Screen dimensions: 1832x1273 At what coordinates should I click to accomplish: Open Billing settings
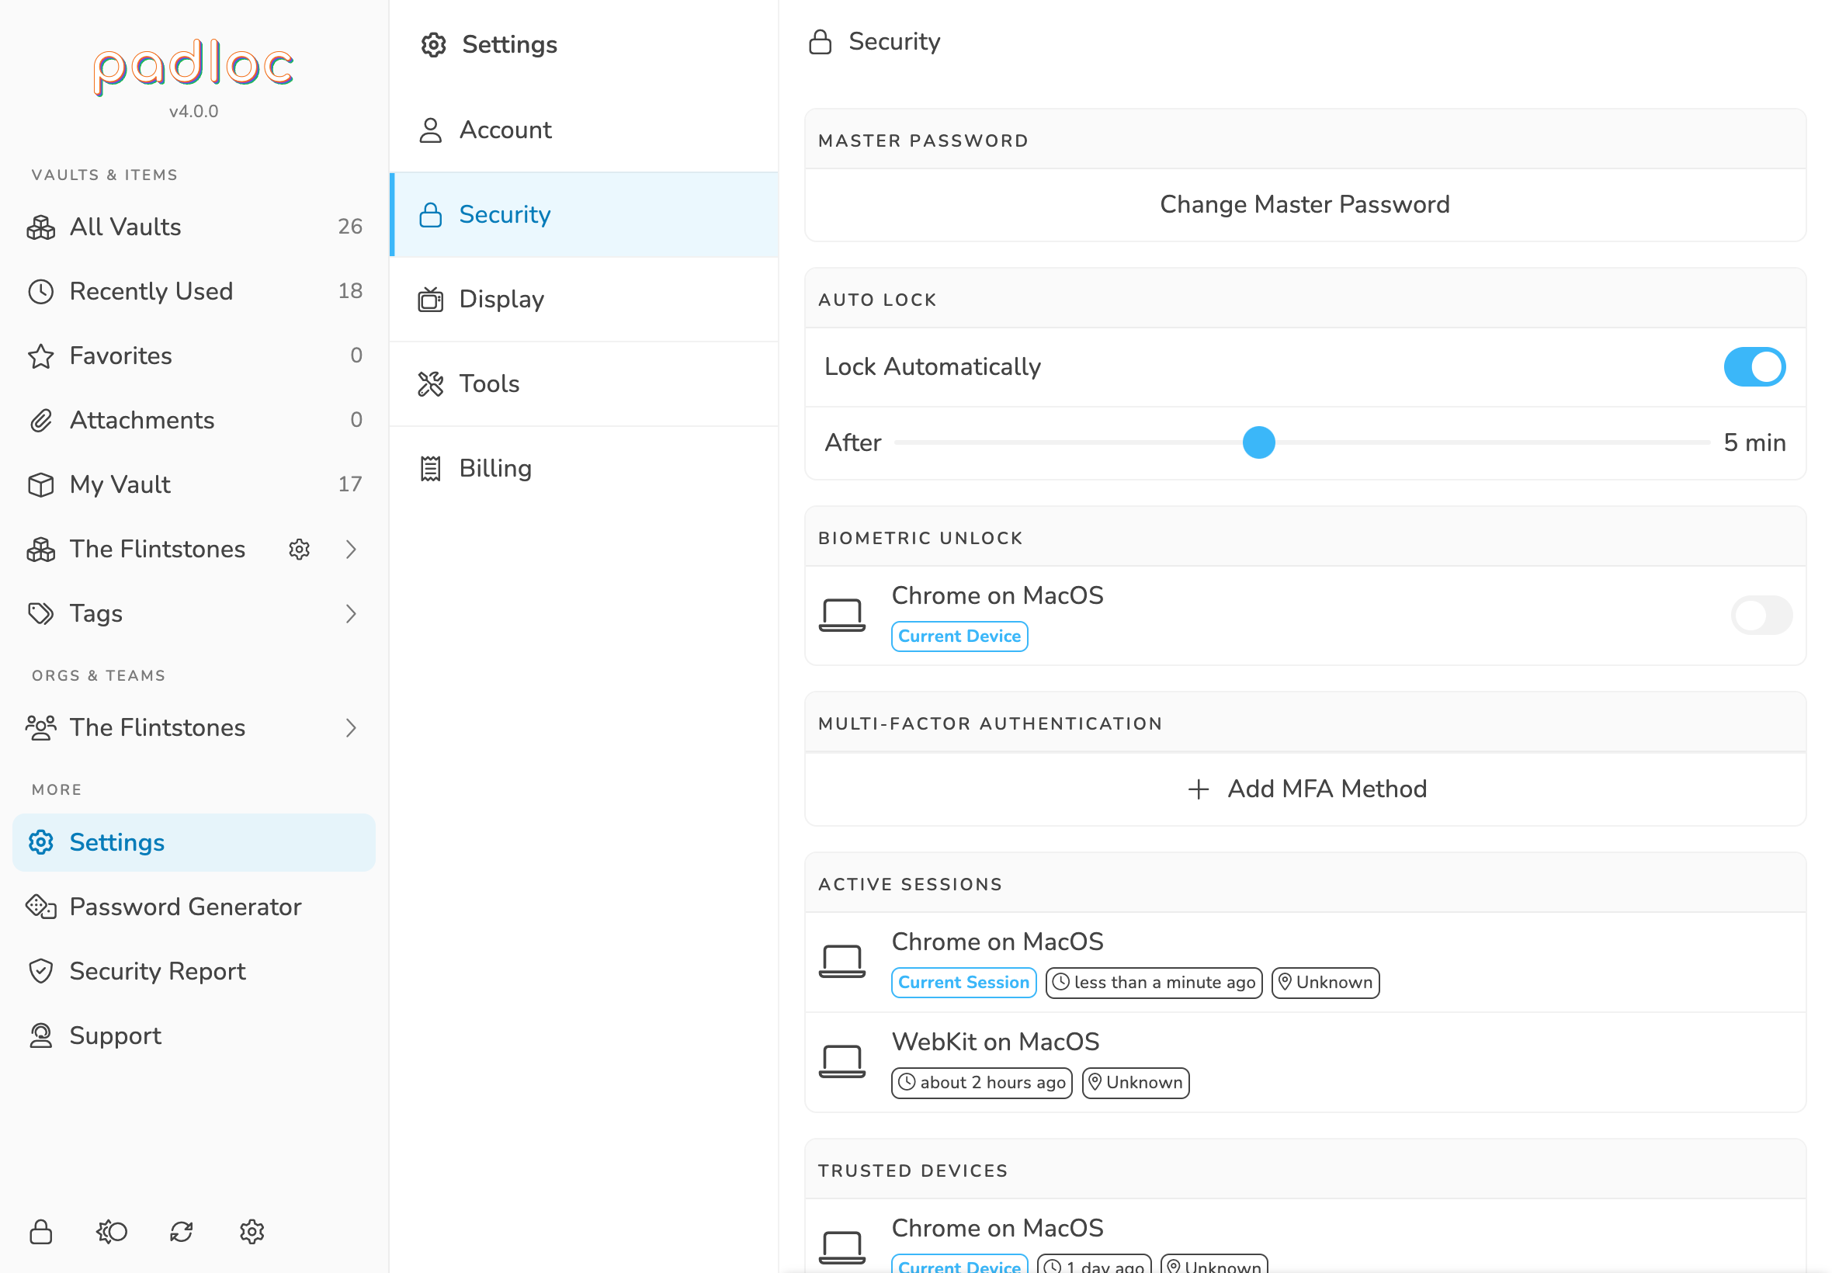pyautogui.click(x=584, y=468)
